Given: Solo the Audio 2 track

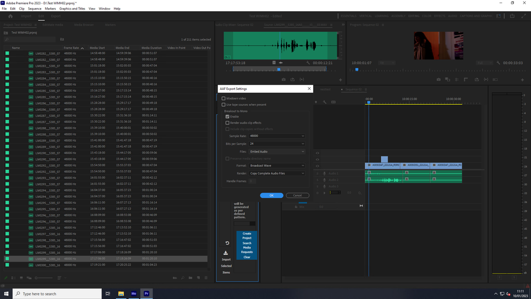Looking at the screenshot, I should (x=317, y=180).
